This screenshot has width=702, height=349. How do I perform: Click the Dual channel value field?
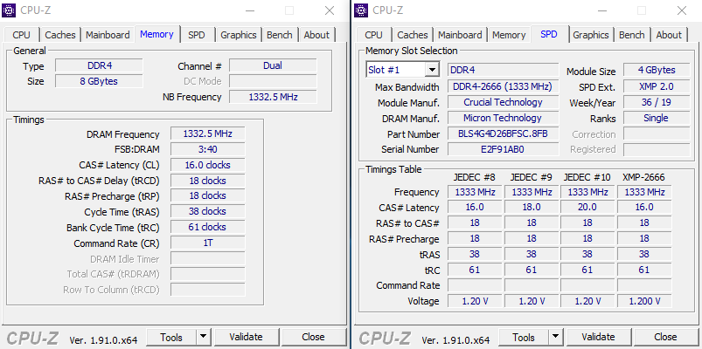pyautogui.click(x=273, y=65)
